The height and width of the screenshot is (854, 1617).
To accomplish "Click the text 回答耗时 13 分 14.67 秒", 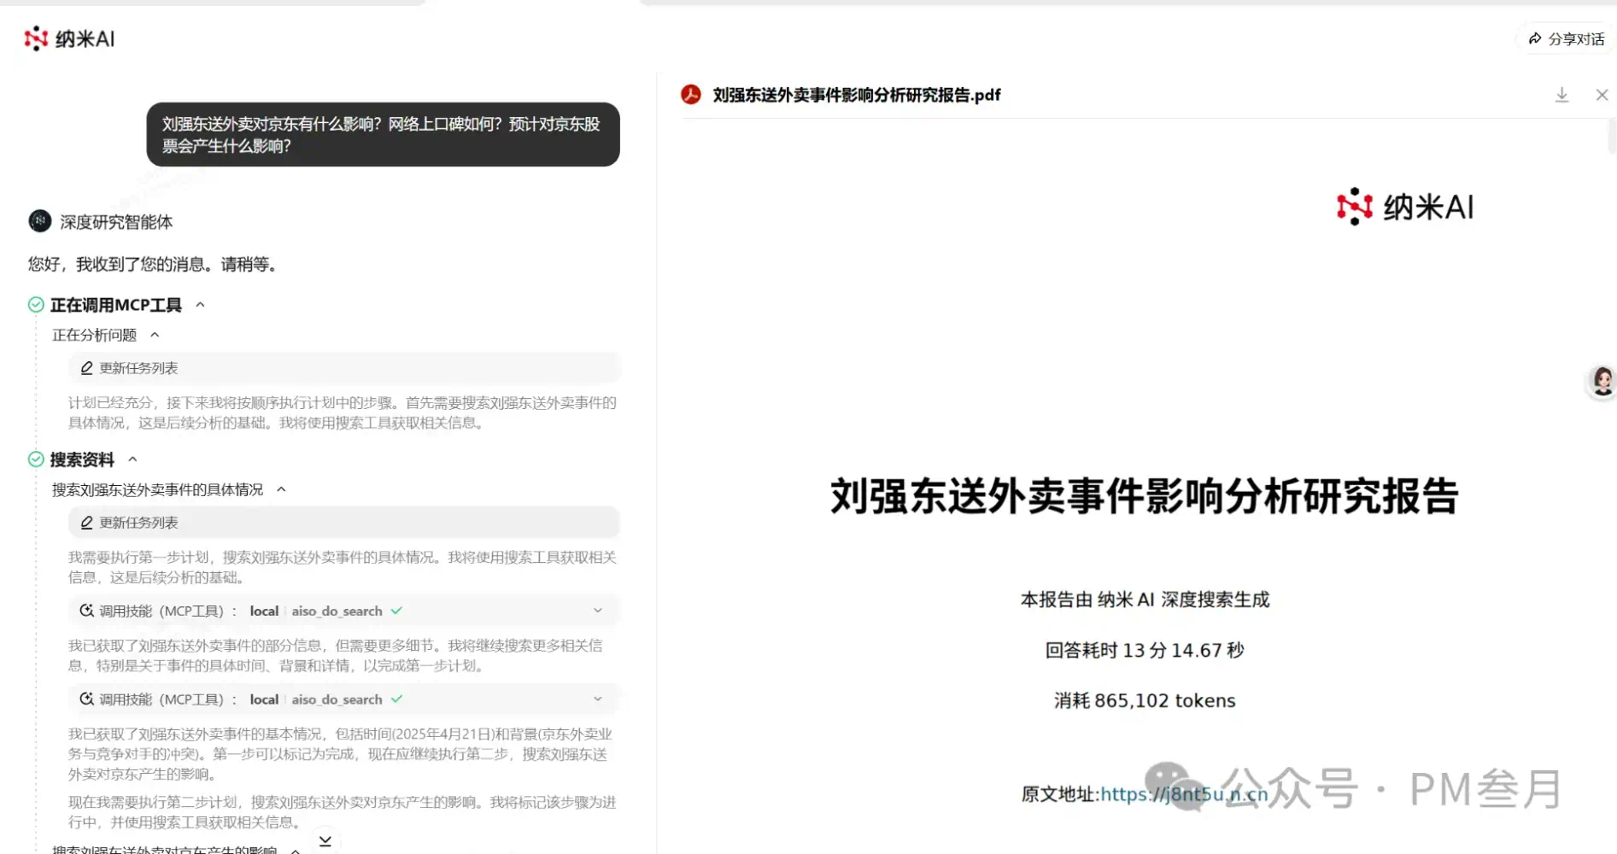I will pyautogui.click(x=1145, y=651).
